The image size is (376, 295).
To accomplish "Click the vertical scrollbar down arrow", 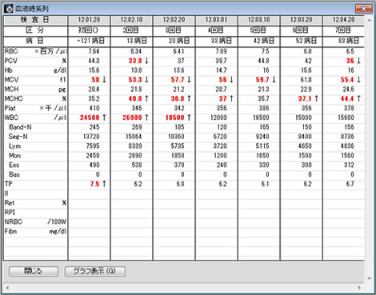I will tap(370, 279).
